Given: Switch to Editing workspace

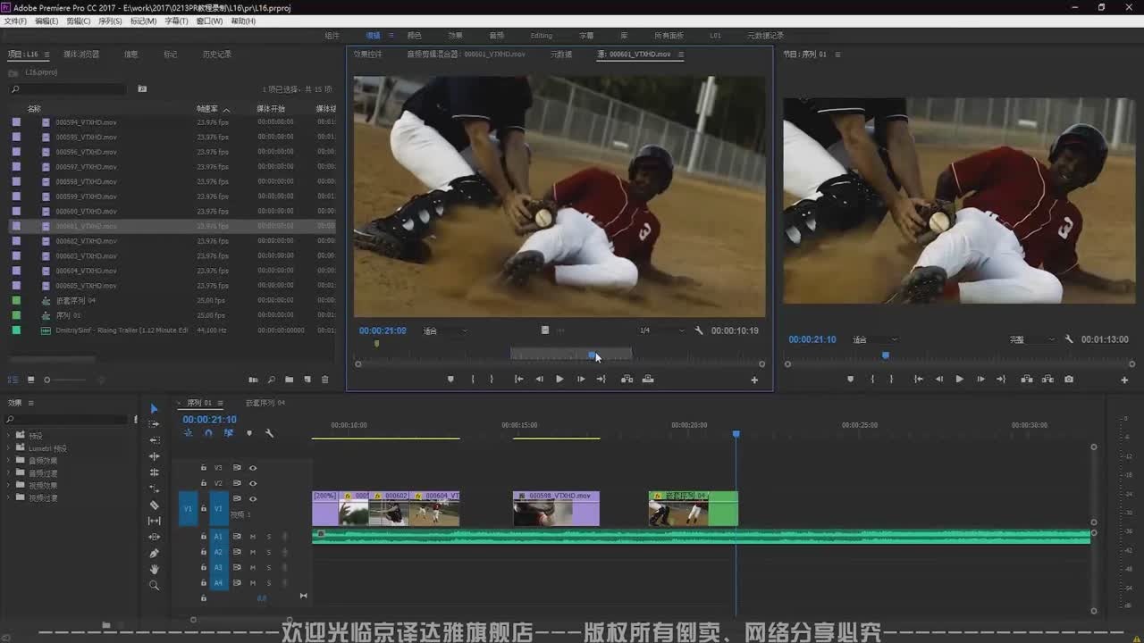Looking at the screenshot, I should point(542,36).
